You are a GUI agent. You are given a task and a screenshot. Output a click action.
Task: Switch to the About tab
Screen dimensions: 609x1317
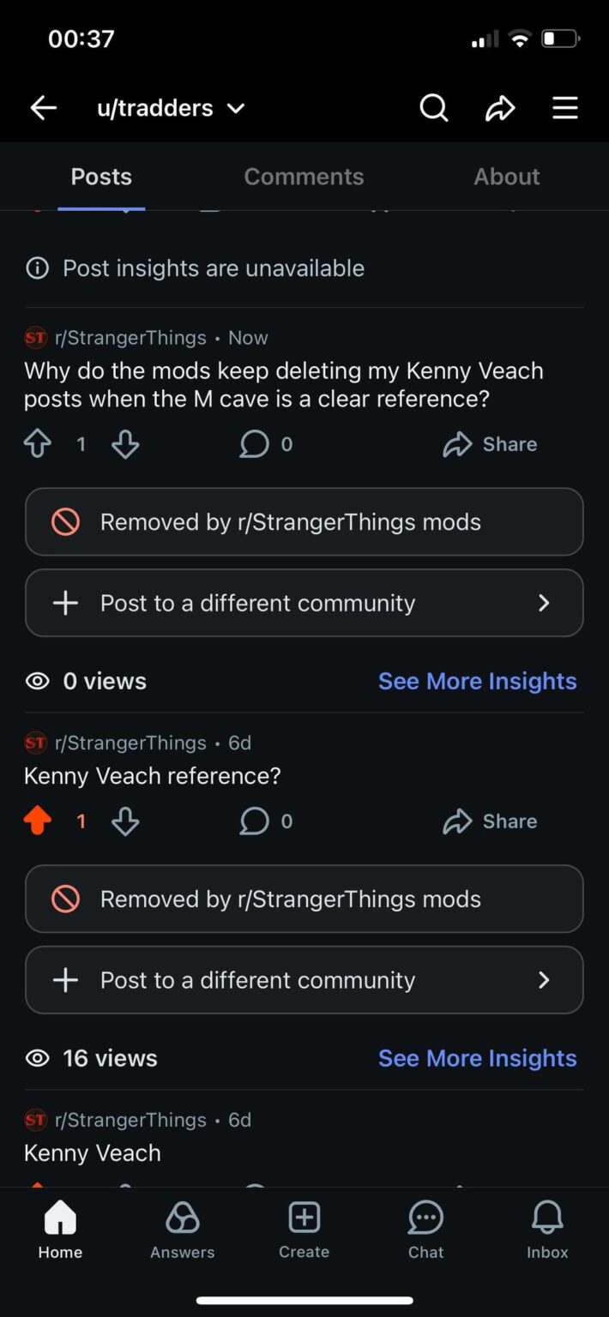pyautogui.click(x=506, y=176)
